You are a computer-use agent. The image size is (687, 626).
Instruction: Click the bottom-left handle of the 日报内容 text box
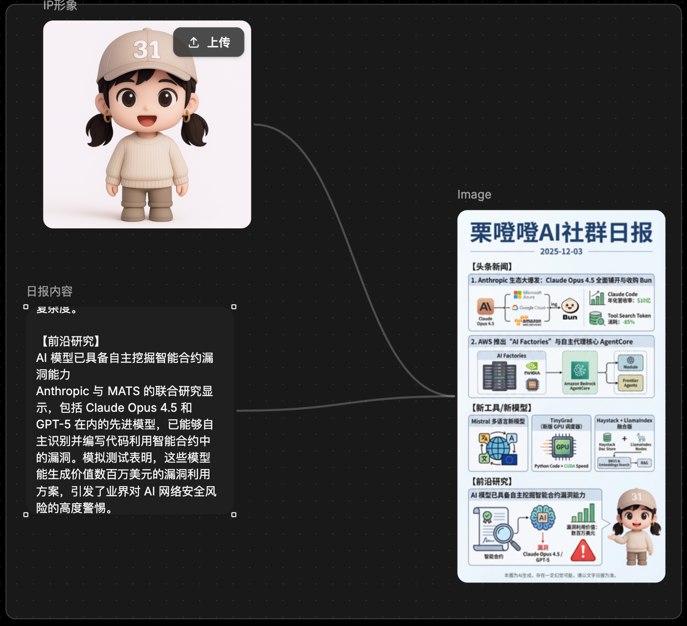[x=26, y=514]
